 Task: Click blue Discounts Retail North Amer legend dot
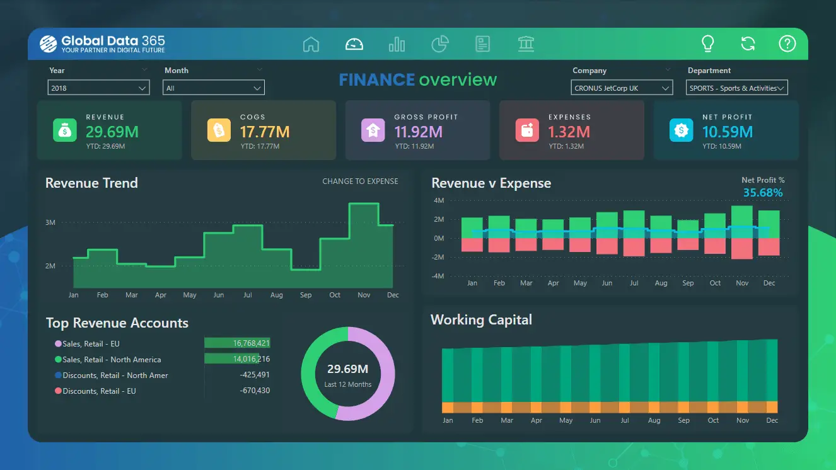58,375
